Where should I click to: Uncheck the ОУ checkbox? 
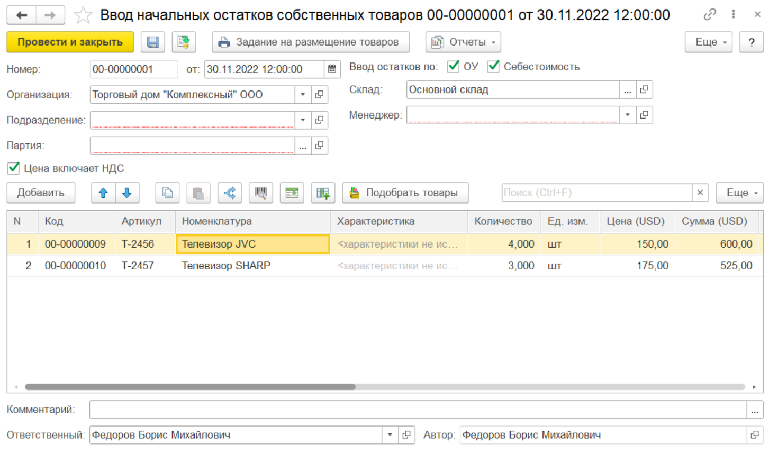pyautogui.click(x=453, y=67)
